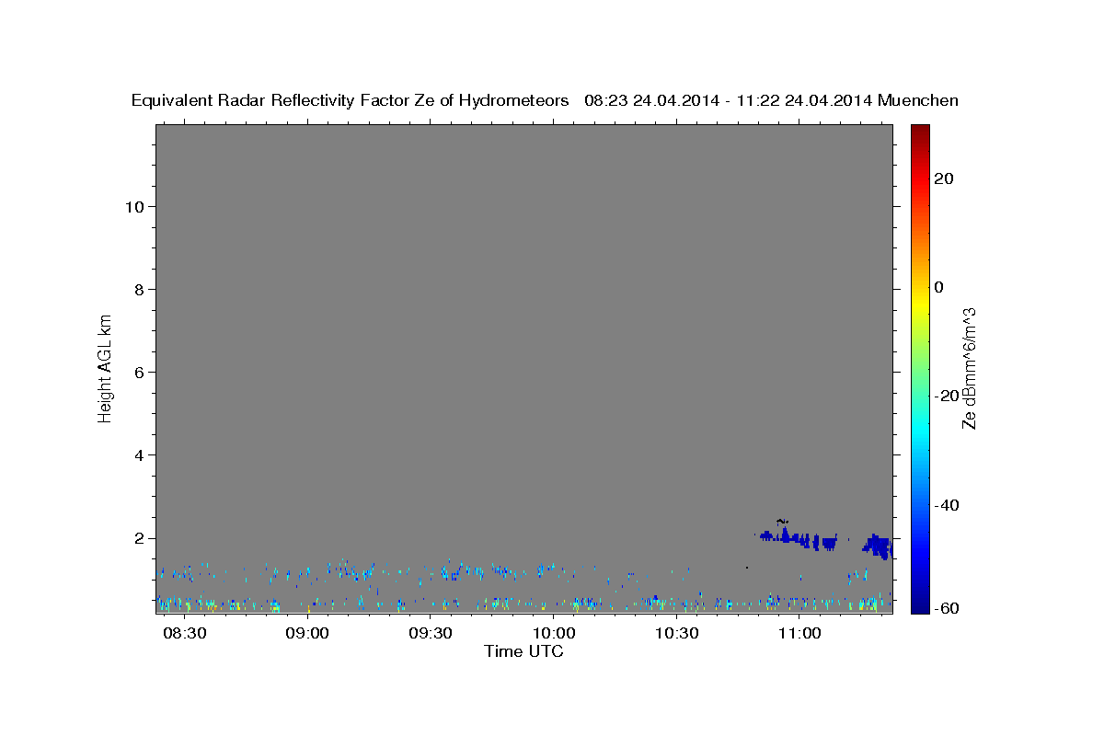Click the colorbar value label -20
The image size is (1104, 736).
[947, 396]
